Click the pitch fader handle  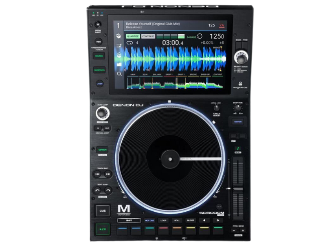tap(238, 189)
